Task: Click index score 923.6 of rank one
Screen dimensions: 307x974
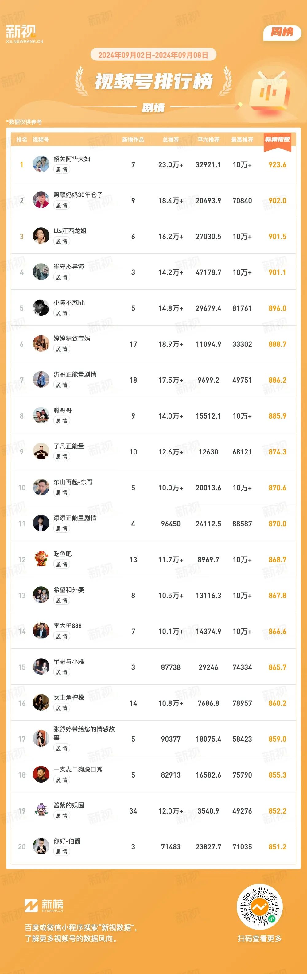Action: [278, 164]
